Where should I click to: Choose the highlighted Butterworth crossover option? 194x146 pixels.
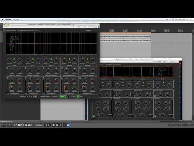click(63, 97)
